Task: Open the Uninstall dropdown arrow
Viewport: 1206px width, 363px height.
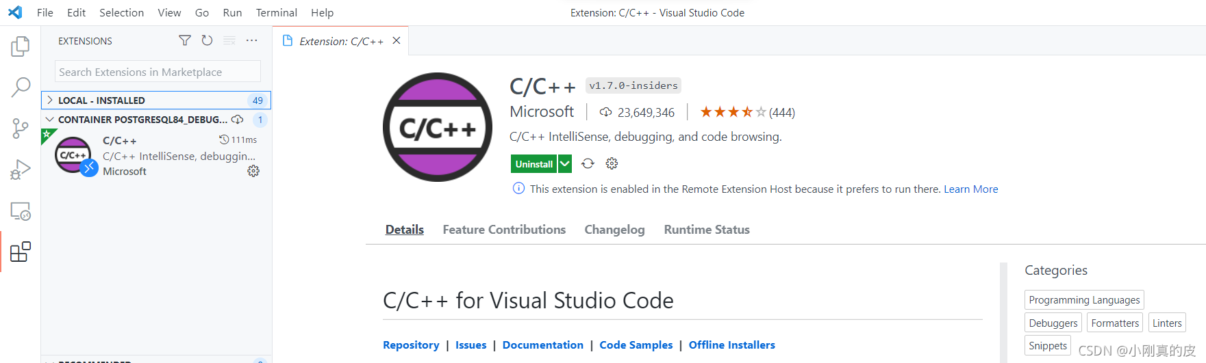Action: pos(564,163)
